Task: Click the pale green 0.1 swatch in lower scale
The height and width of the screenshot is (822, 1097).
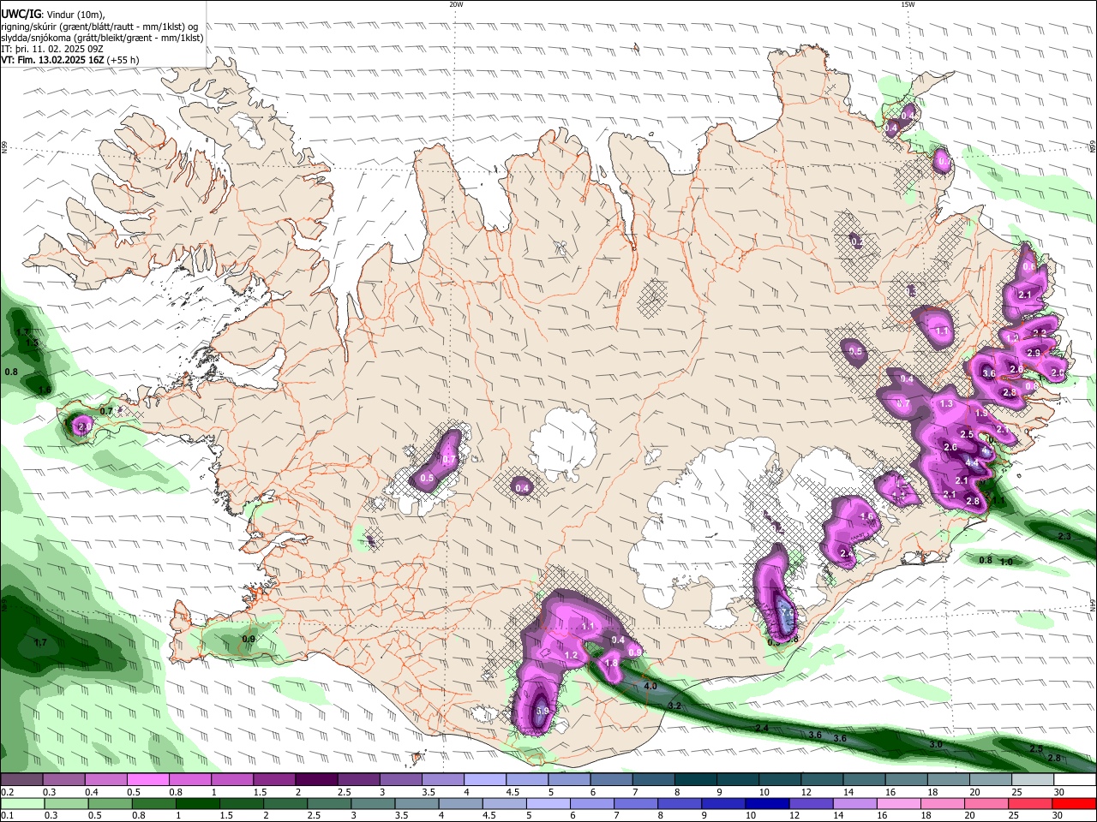Action: point(21,803)
